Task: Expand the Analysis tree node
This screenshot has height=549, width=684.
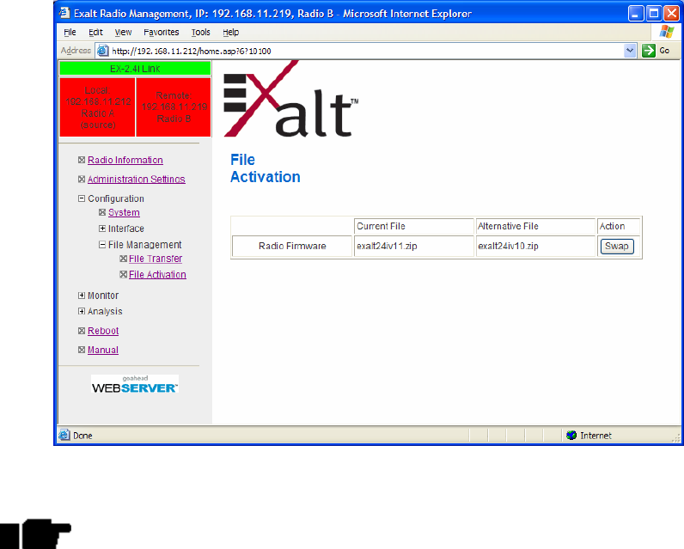Action: (82, 311)
